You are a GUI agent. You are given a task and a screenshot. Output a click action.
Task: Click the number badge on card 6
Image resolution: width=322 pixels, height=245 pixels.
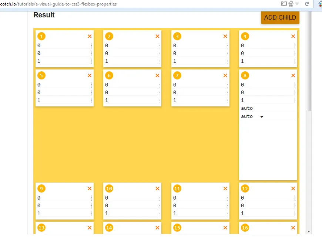pos(109,75)
